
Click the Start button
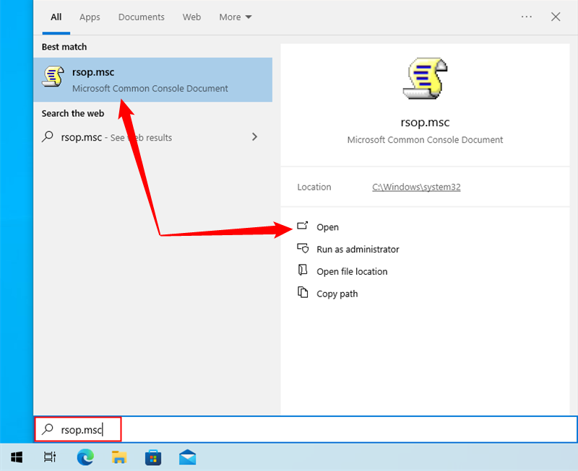[16, 457]
